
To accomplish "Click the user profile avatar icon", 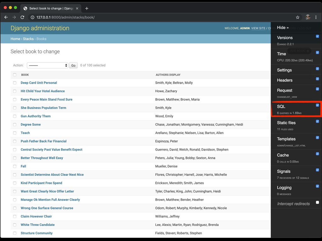I will [x=308, y=17].
